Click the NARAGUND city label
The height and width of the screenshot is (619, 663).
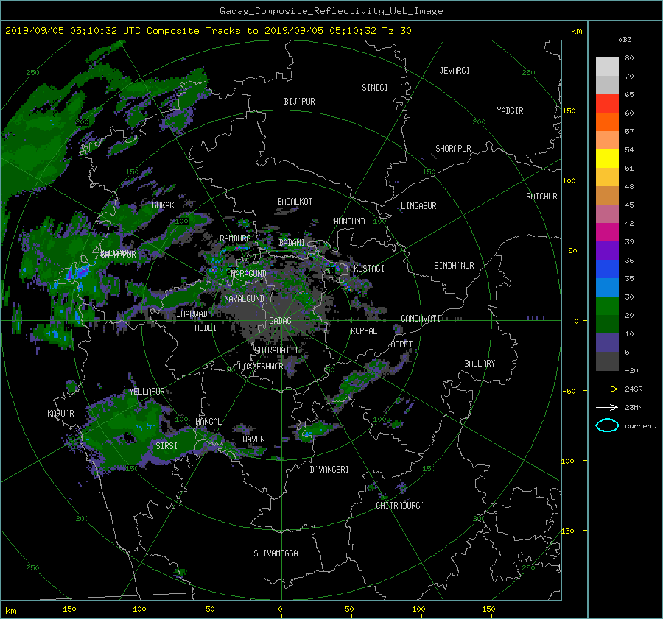point(249,274)
